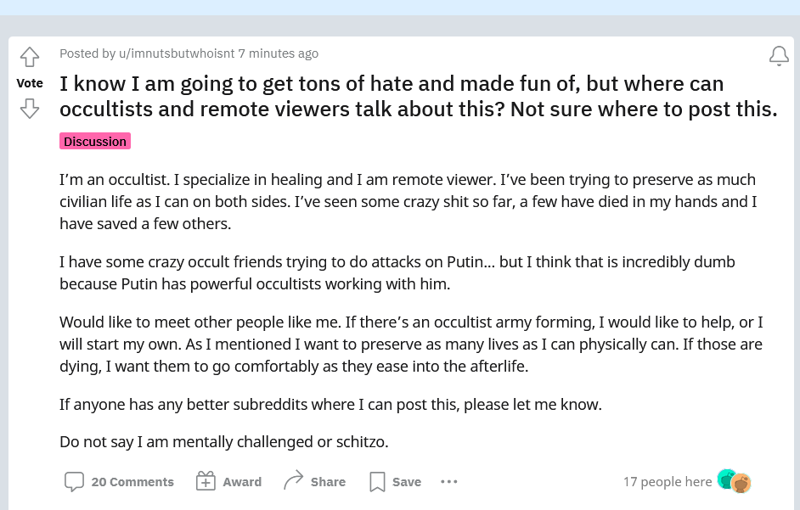800x510 pixels.
Task: Upvote the occultist post
Action: [x=30, y=58]
